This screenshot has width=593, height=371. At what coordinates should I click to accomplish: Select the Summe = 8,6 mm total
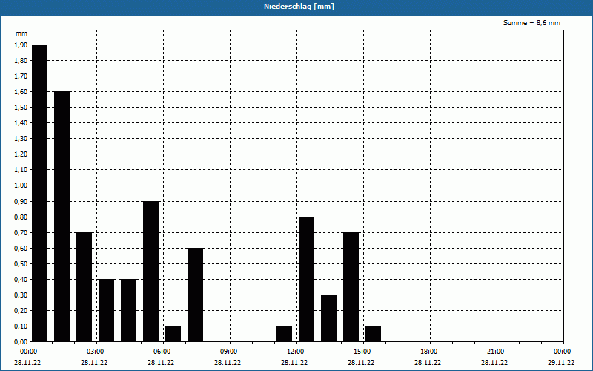point(531,23)
